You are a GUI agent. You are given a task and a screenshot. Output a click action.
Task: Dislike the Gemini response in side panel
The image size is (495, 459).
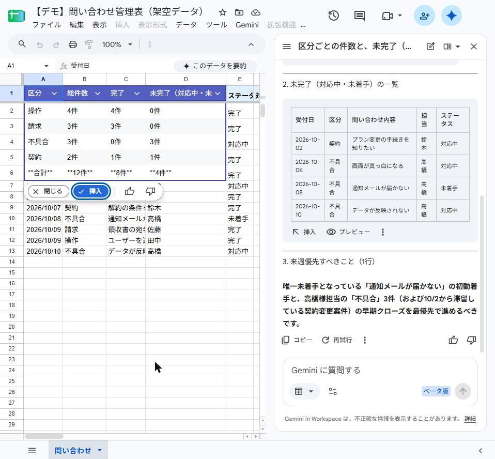coord(471,340)
